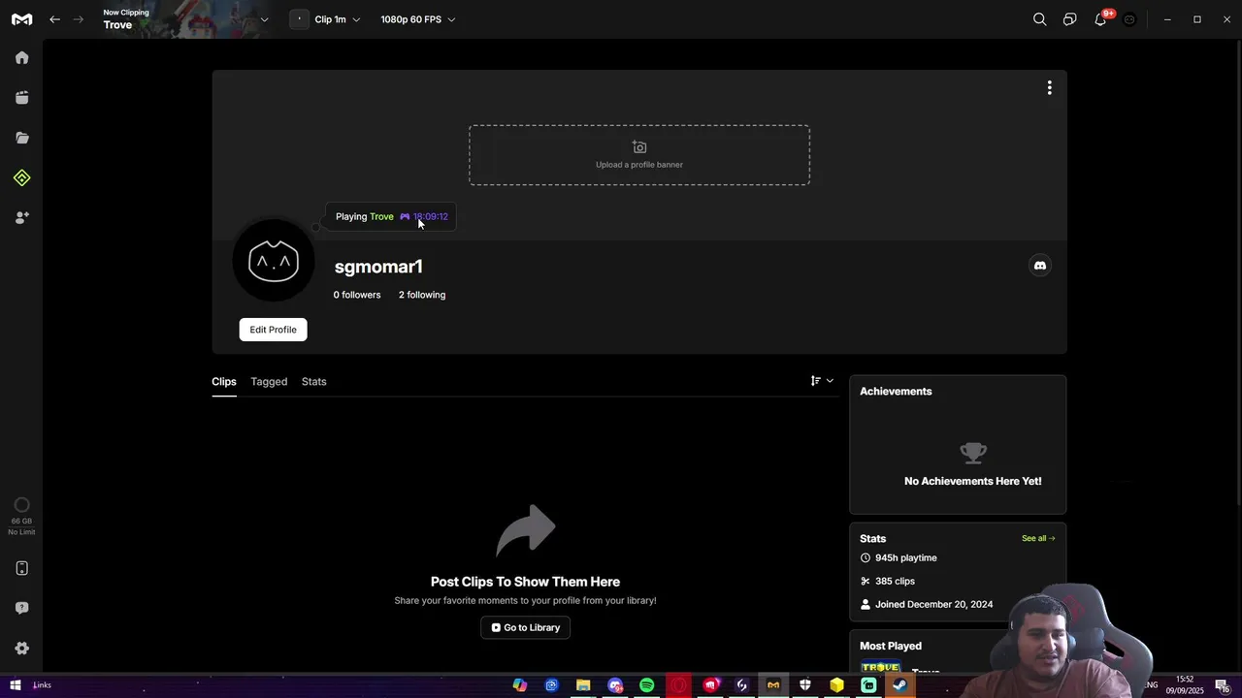Open Spotify from the taskbar
The image size is (1242, 698).
646,685
